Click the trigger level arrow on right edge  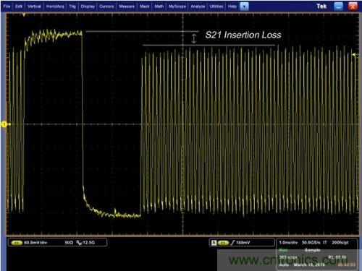pyautogui.click(x=355, y=55)
